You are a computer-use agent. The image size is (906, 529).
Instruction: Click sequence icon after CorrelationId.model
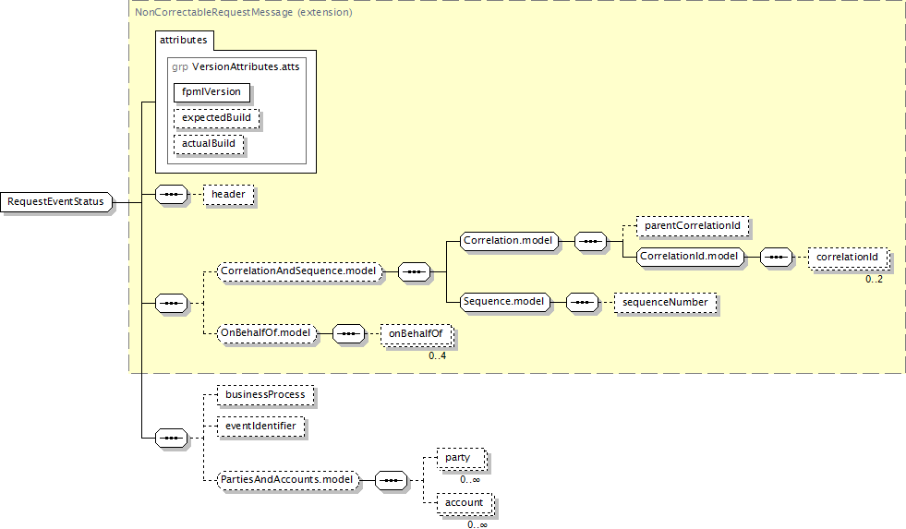tap(776, 257)
